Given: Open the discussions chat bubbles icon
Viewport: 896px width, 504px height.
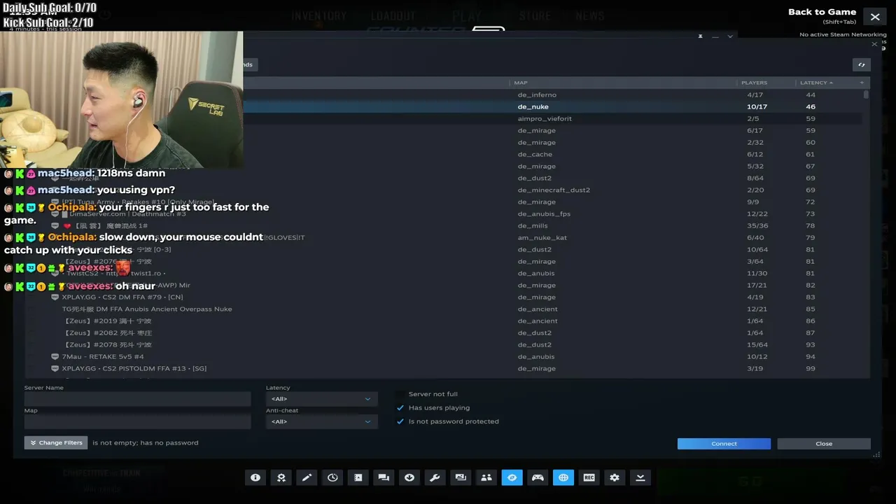Looking at the screenshot, I should 384,477.
